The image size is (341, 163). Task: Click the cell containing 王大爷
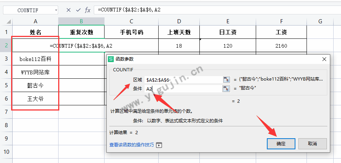(x=36, y=99)
